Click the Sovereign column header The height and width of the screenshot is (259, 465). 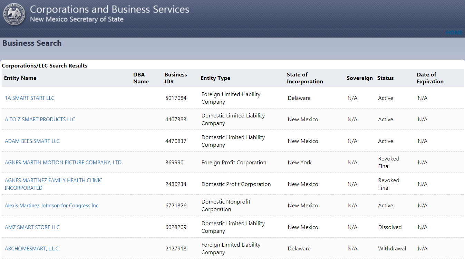click(x=360, y=78)
